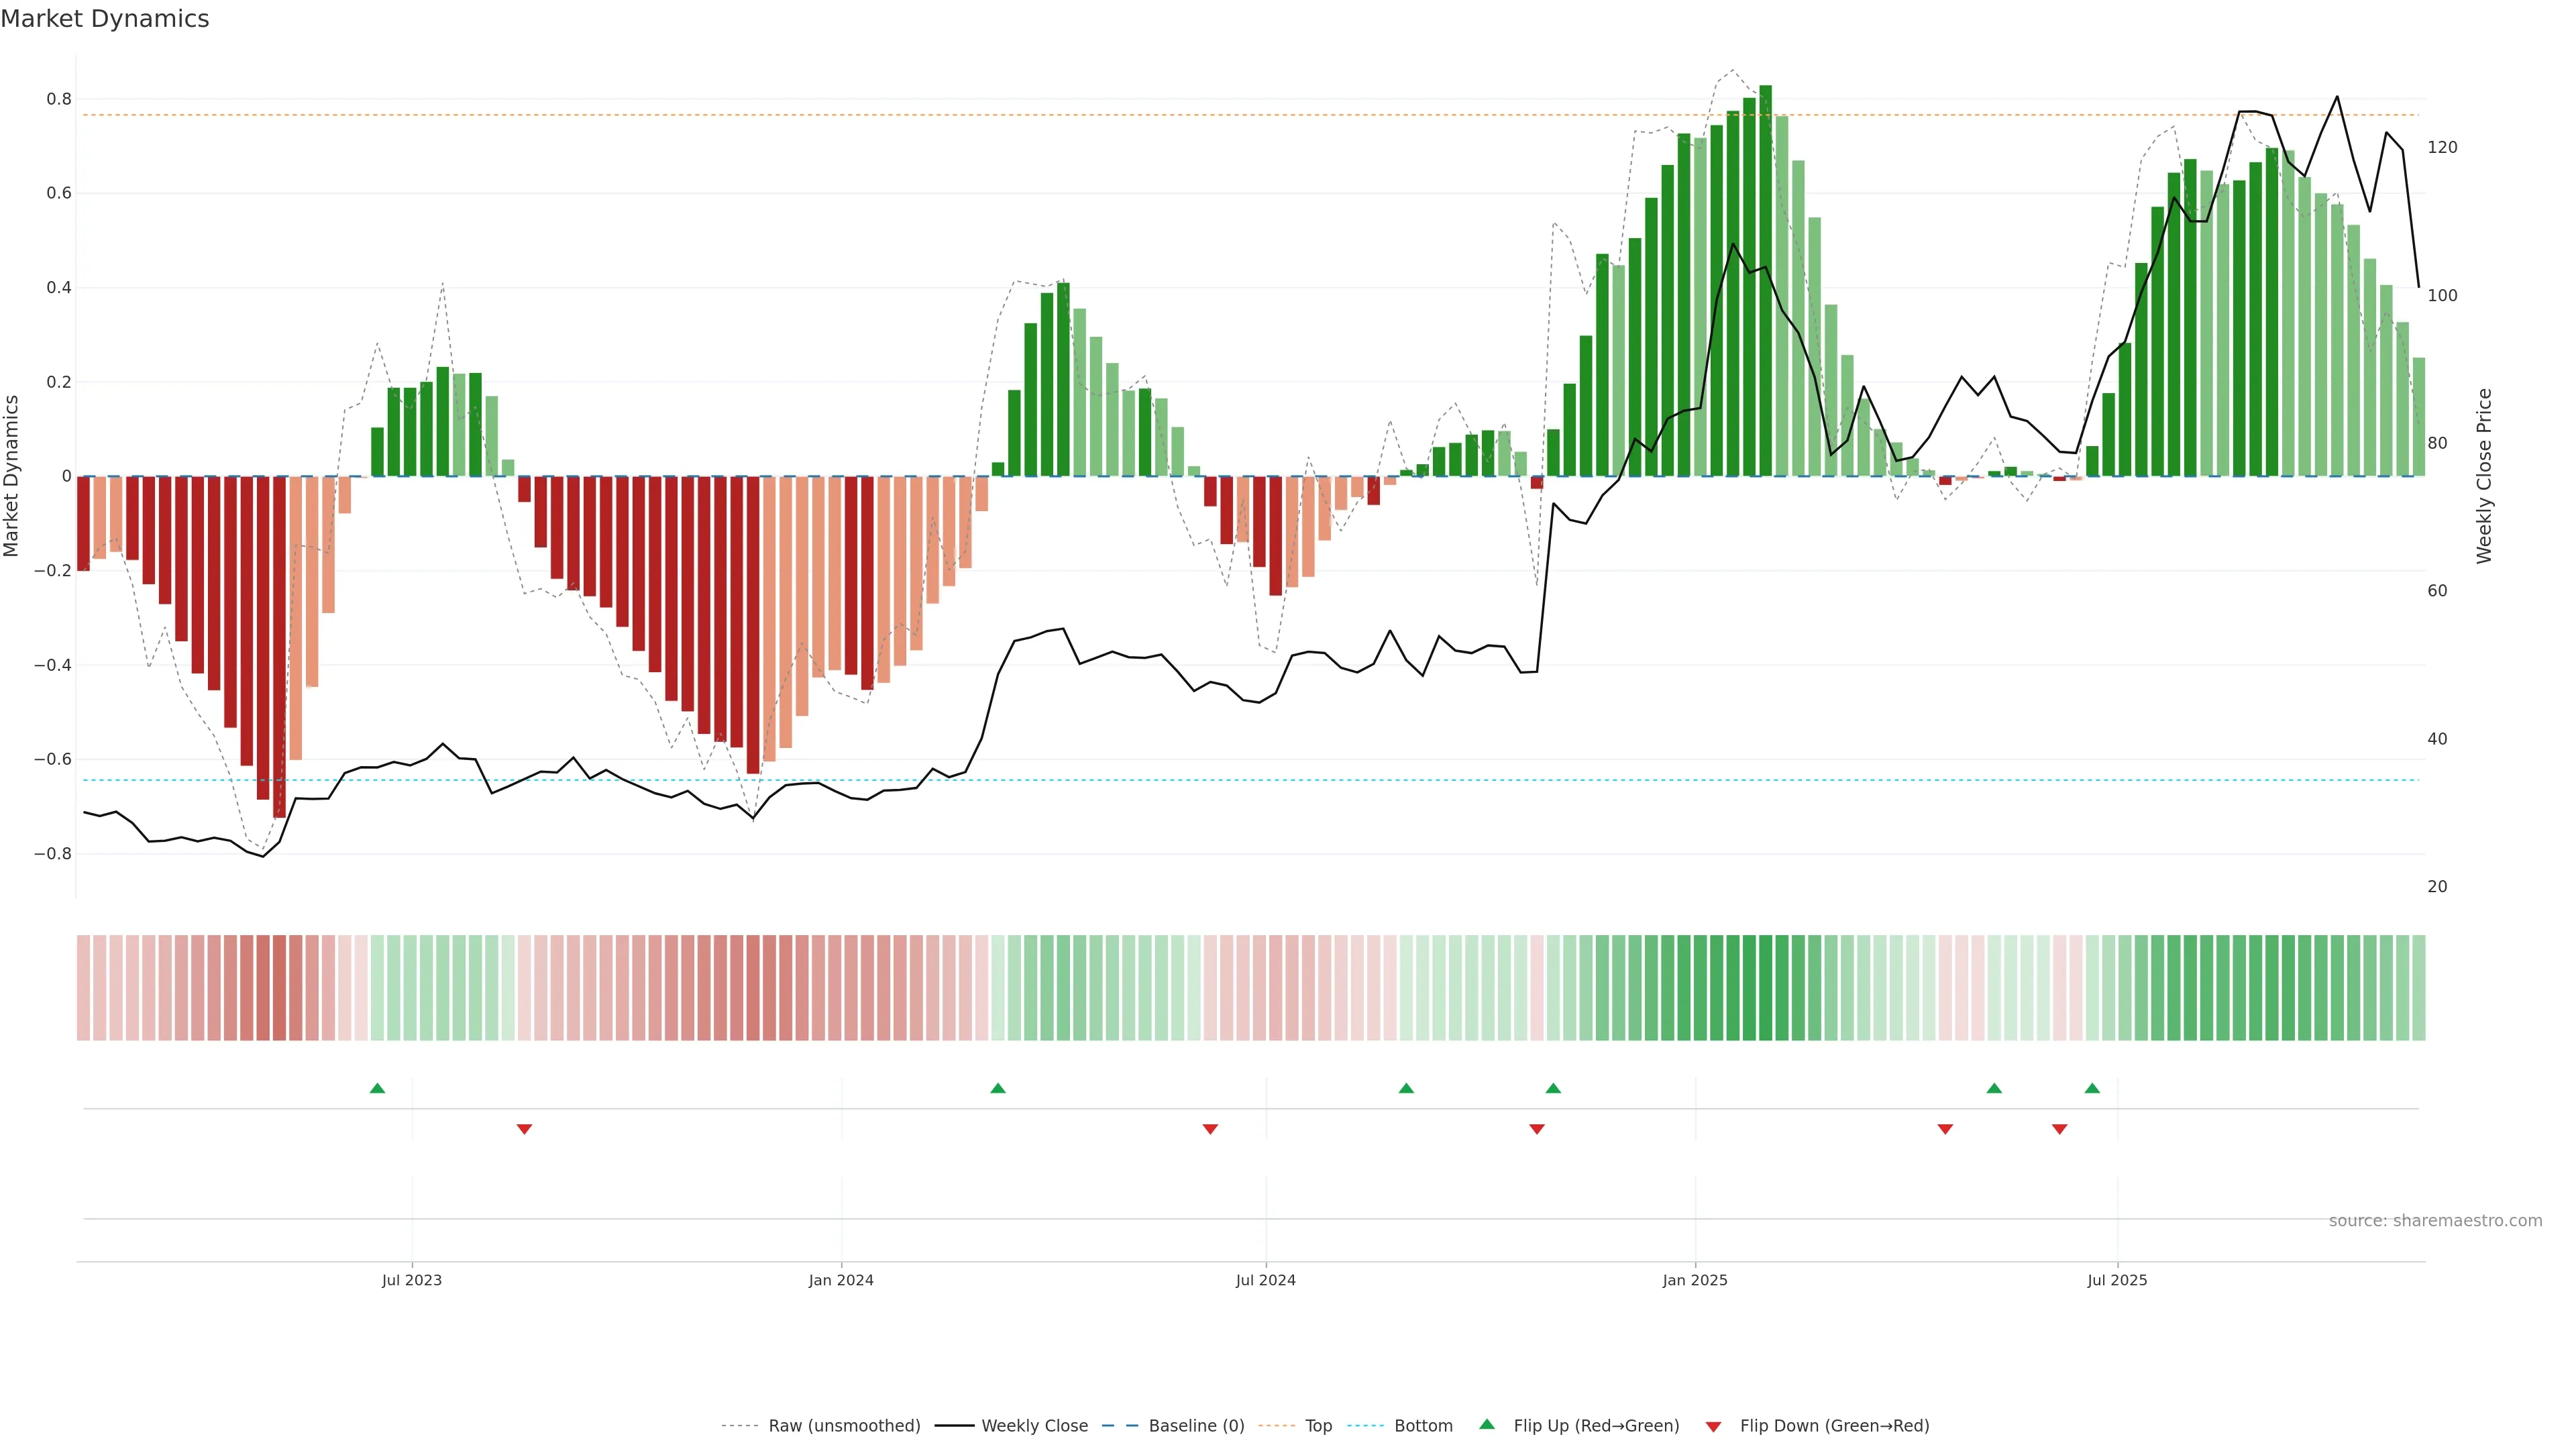Viewport: 2576px width, 1449px height.
Task: Select the flip-down marker just before Jul 2024
Action: coord(1210,1129)
